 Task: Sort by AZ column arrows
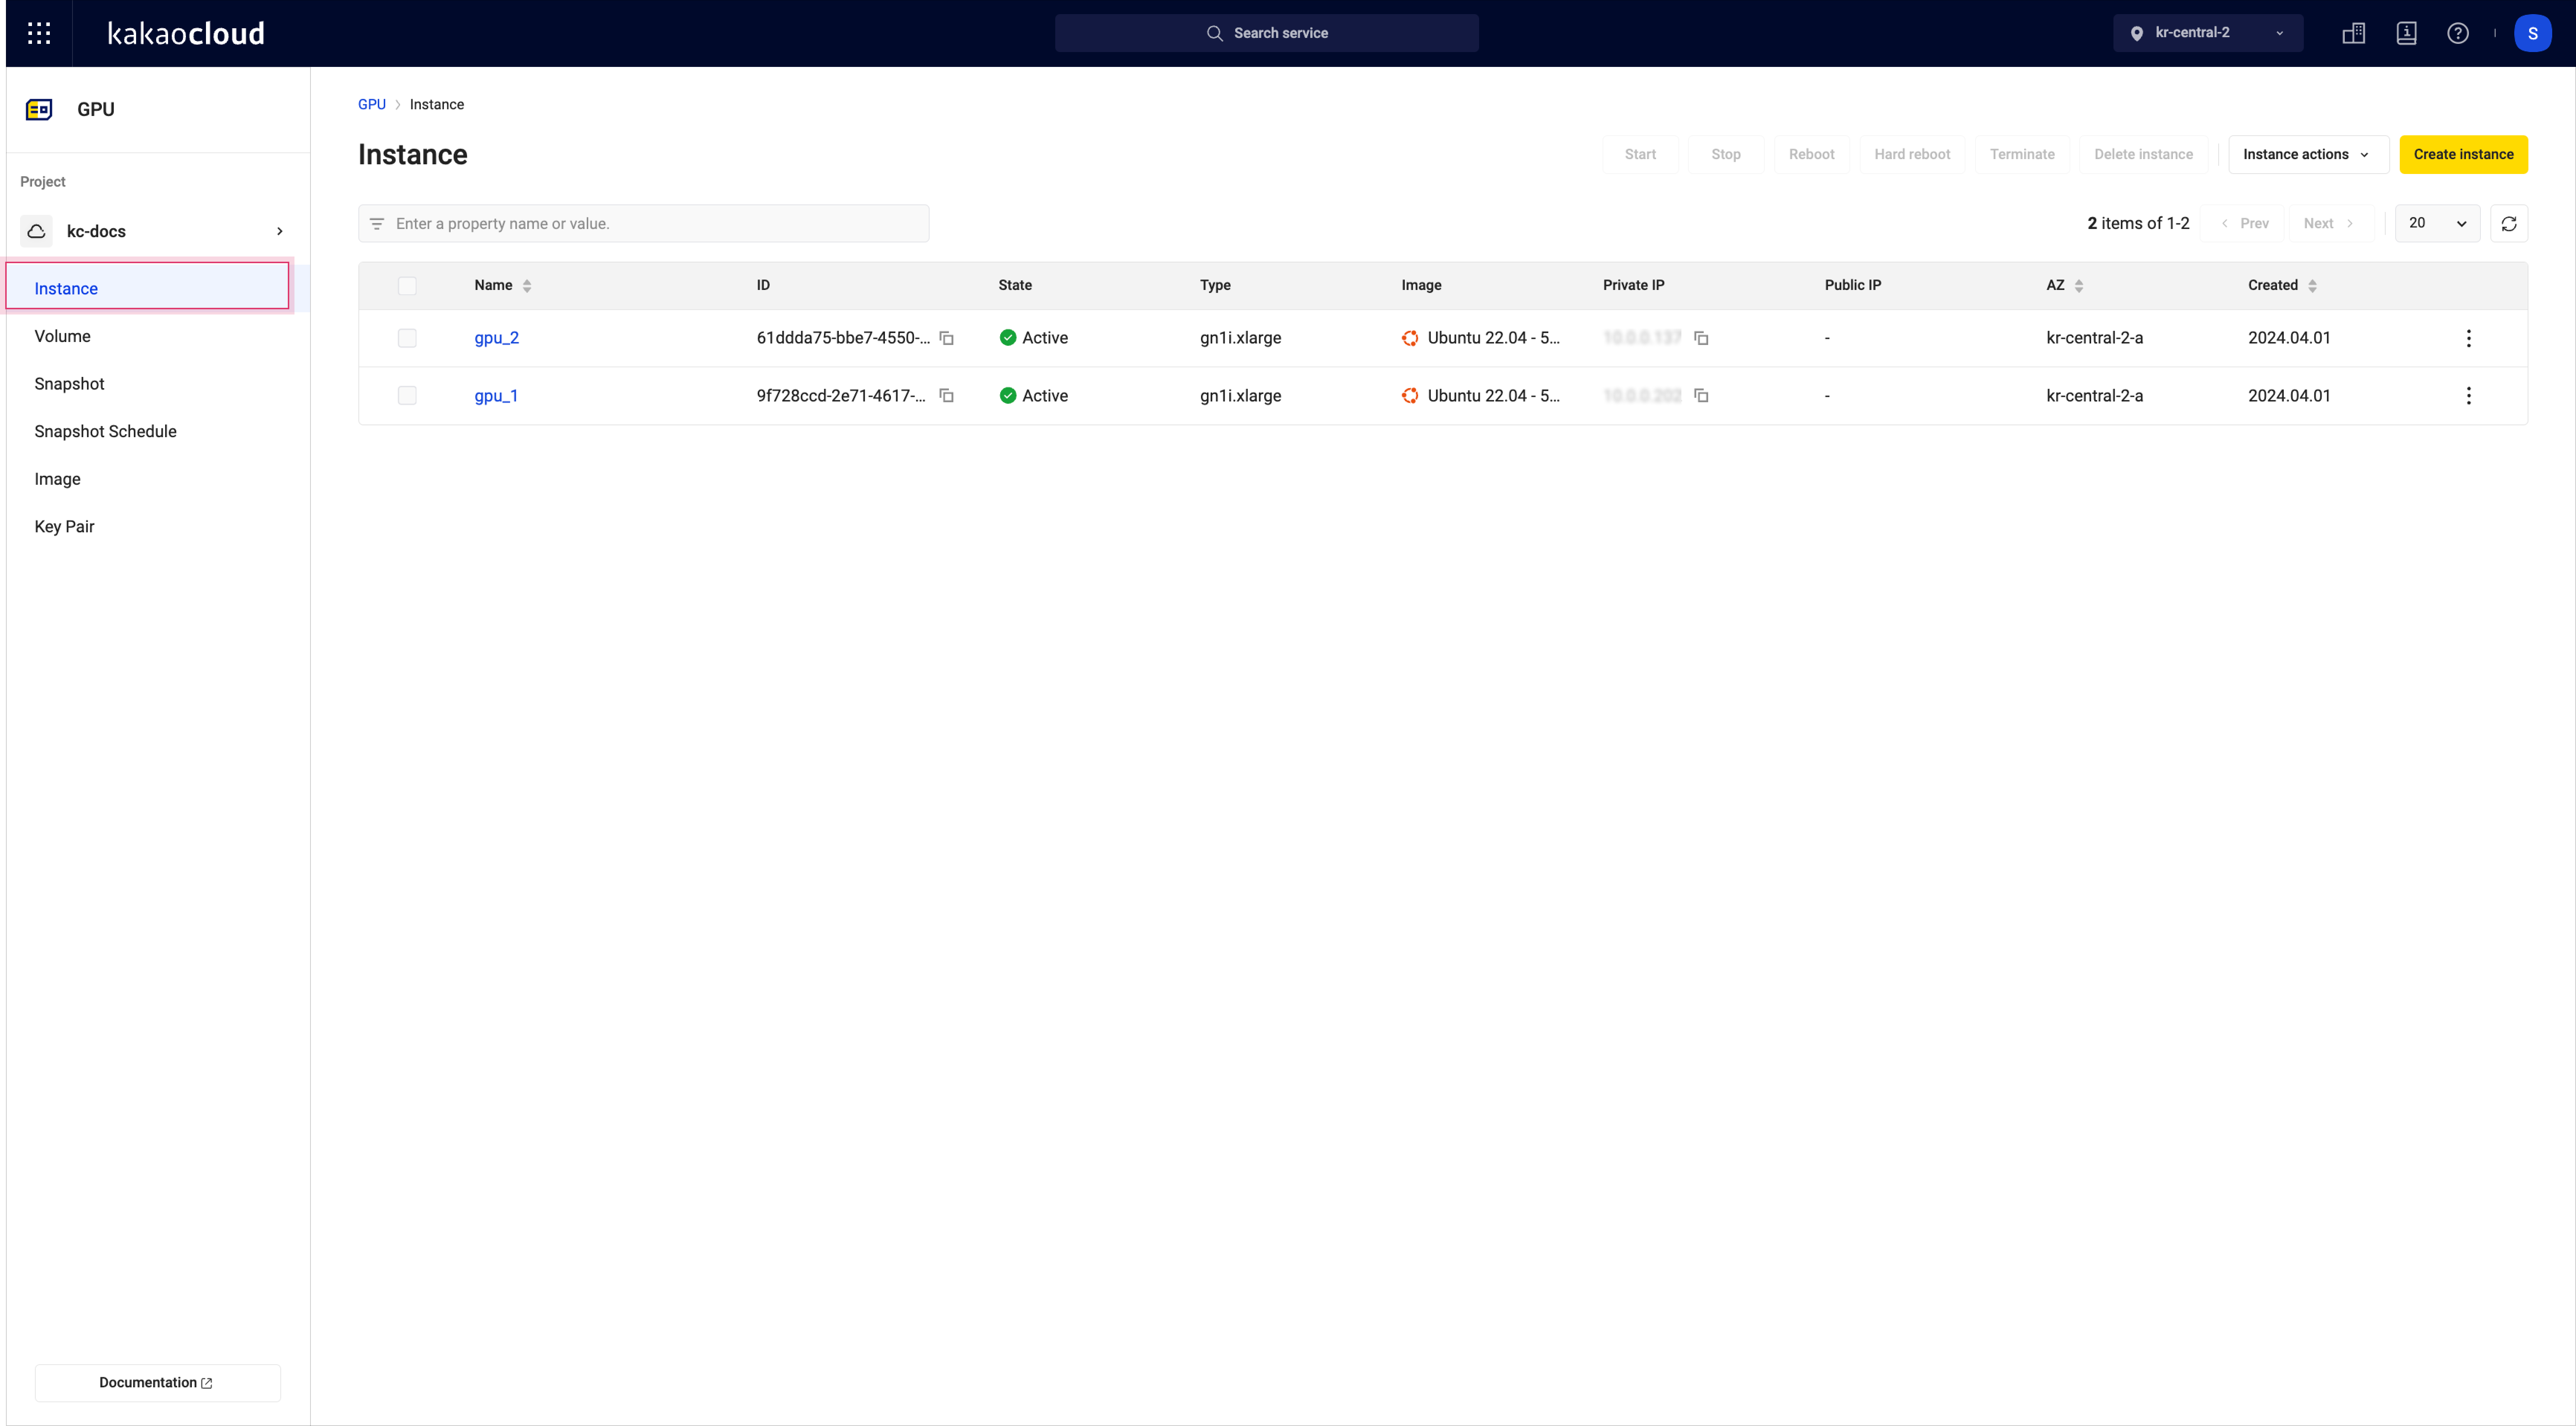pyautogui.click(x=2079, y=286)
